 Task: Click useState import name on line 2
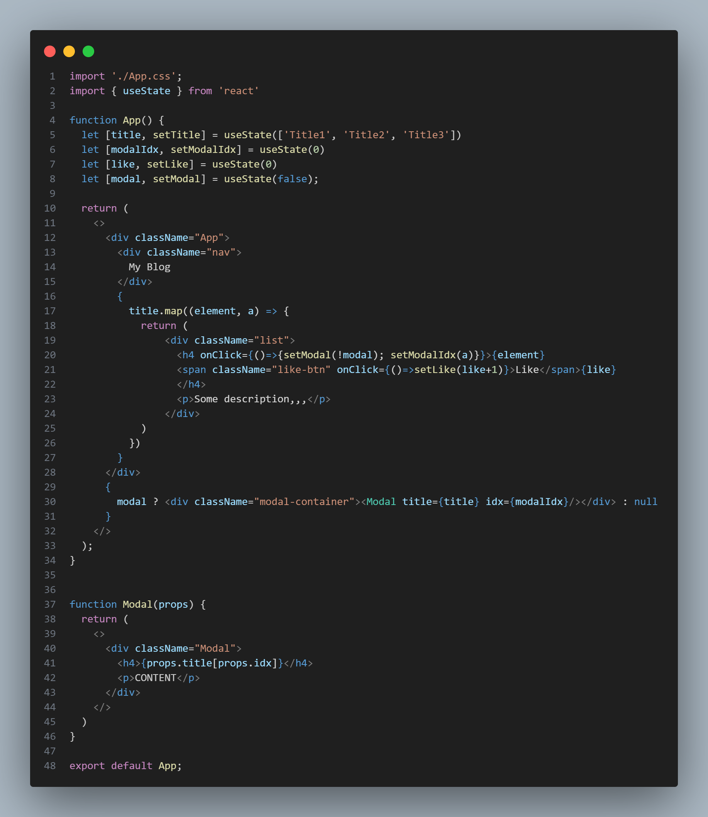pos(146,91)
